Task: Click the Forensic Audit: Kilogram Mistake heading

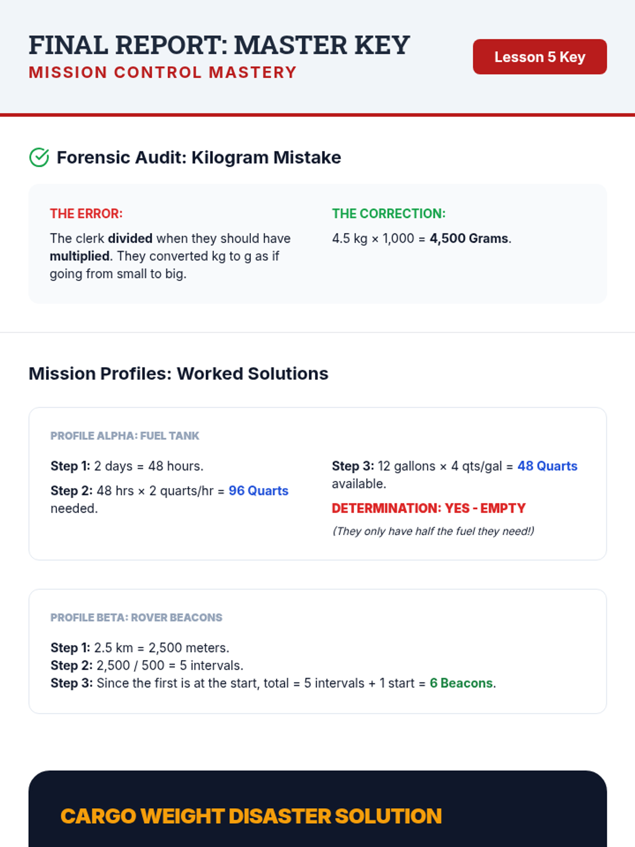Action: [199, 157]
